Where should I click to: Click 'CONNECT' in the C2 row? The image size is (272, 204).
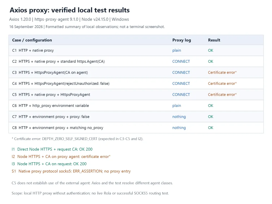point(181,61)
